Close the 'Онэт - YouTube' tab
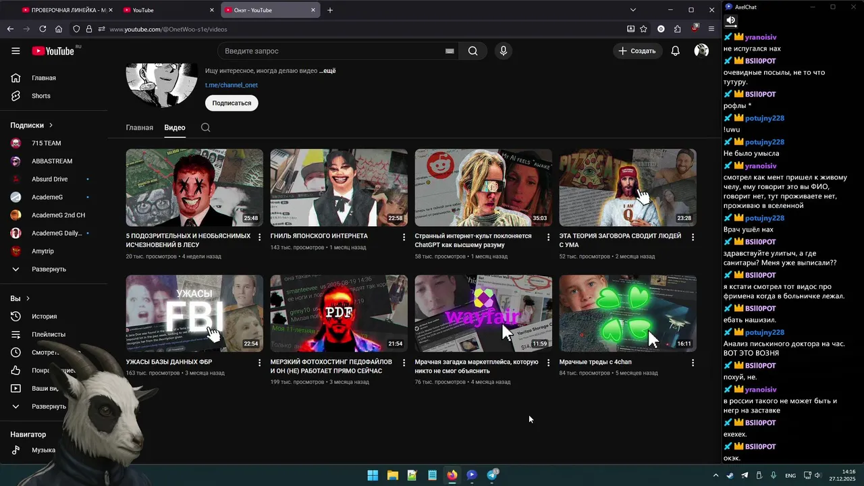 [313, 10]
